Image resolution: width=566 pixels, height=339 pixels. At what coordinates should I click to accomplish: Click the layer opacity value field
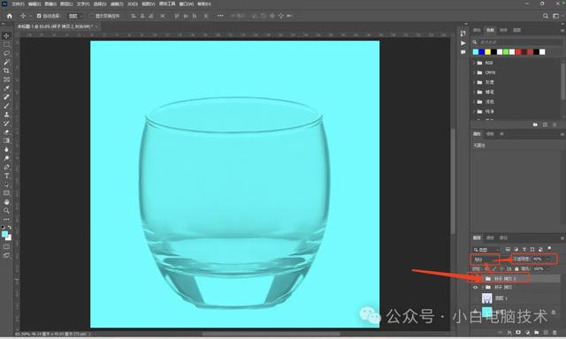pos(538,259)
